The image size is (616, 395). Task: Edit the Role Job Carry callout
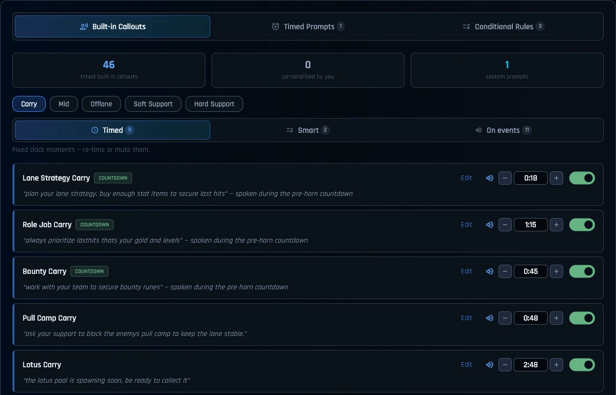pyautogui.click(x=466, y=225)
